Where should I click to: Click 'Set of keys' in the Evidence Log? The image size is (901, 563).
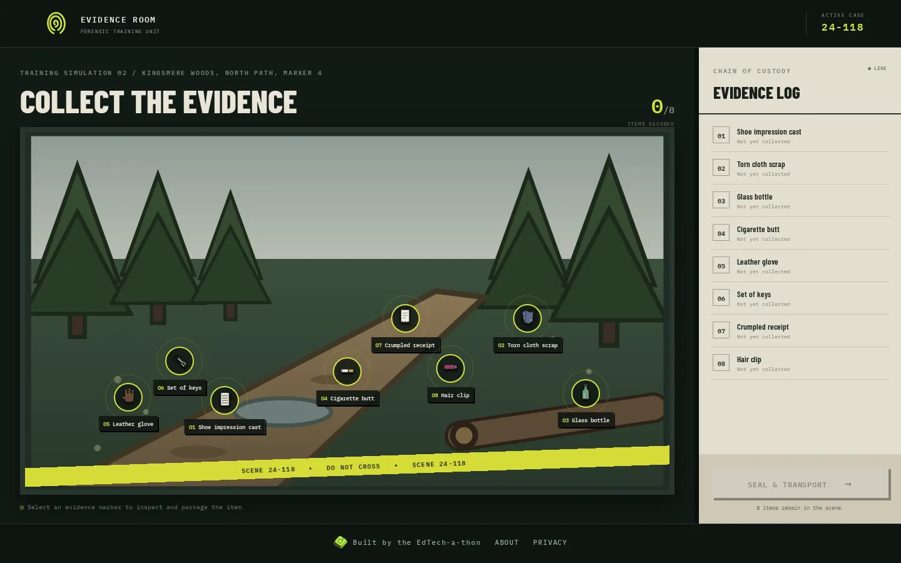click(754, 295)
